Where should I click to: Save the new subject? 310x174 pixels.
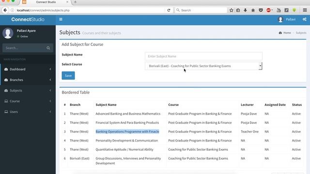[68, 75]
